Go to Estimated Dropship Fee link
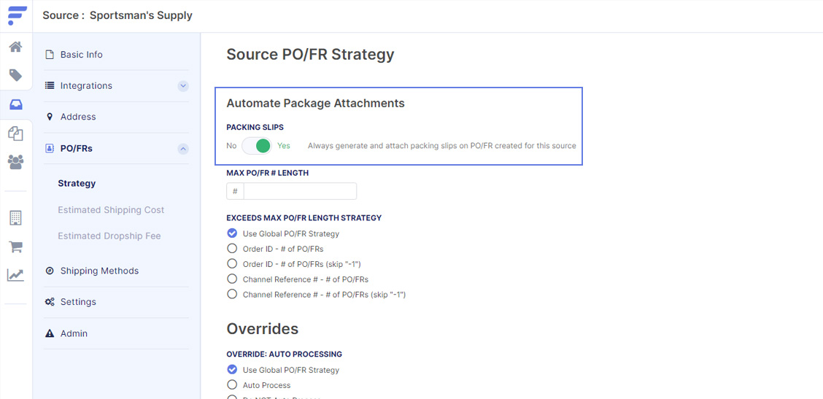Viewport: 823px width, 399px height. (x=109, y=236)
